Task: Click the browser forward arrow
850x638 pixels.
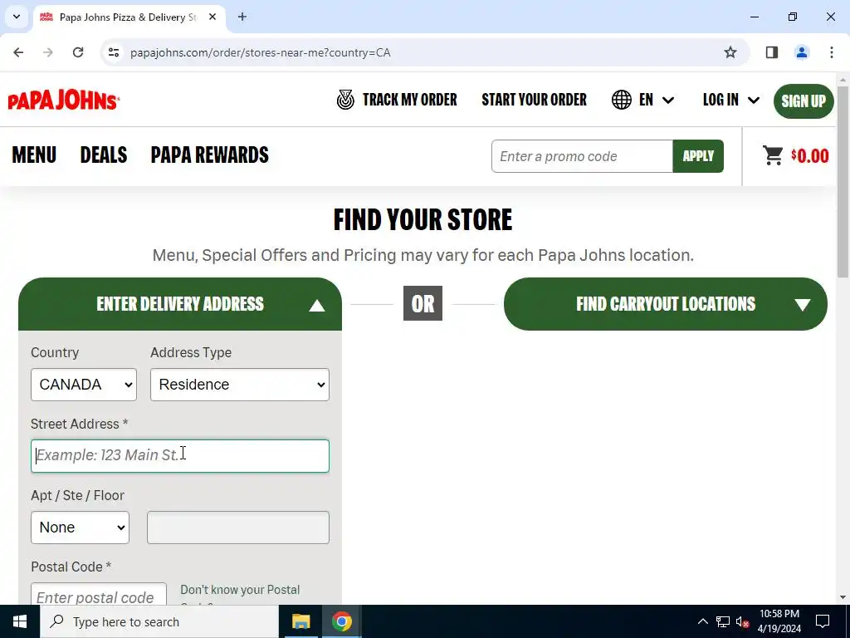Action: (48, 52)
